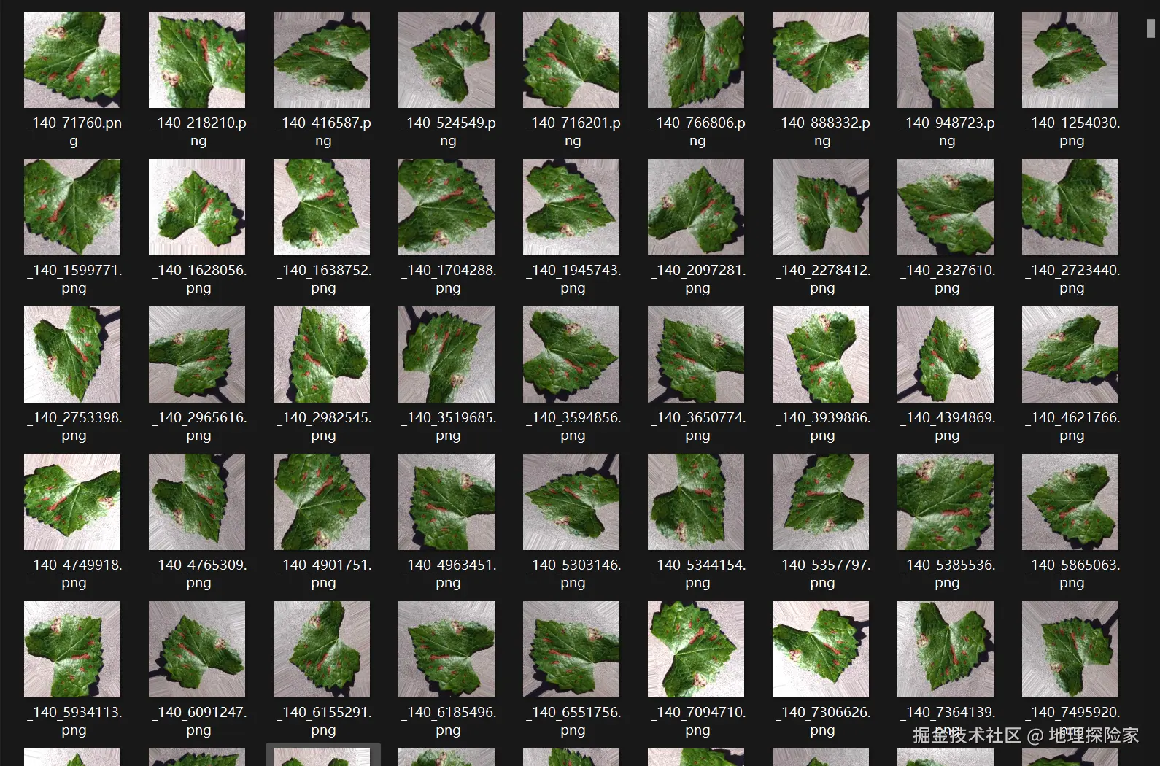Screen dimensions: 1160x766
Task: Pick the _140_4963451.png leaf image
Action: [x=446, y=502]
